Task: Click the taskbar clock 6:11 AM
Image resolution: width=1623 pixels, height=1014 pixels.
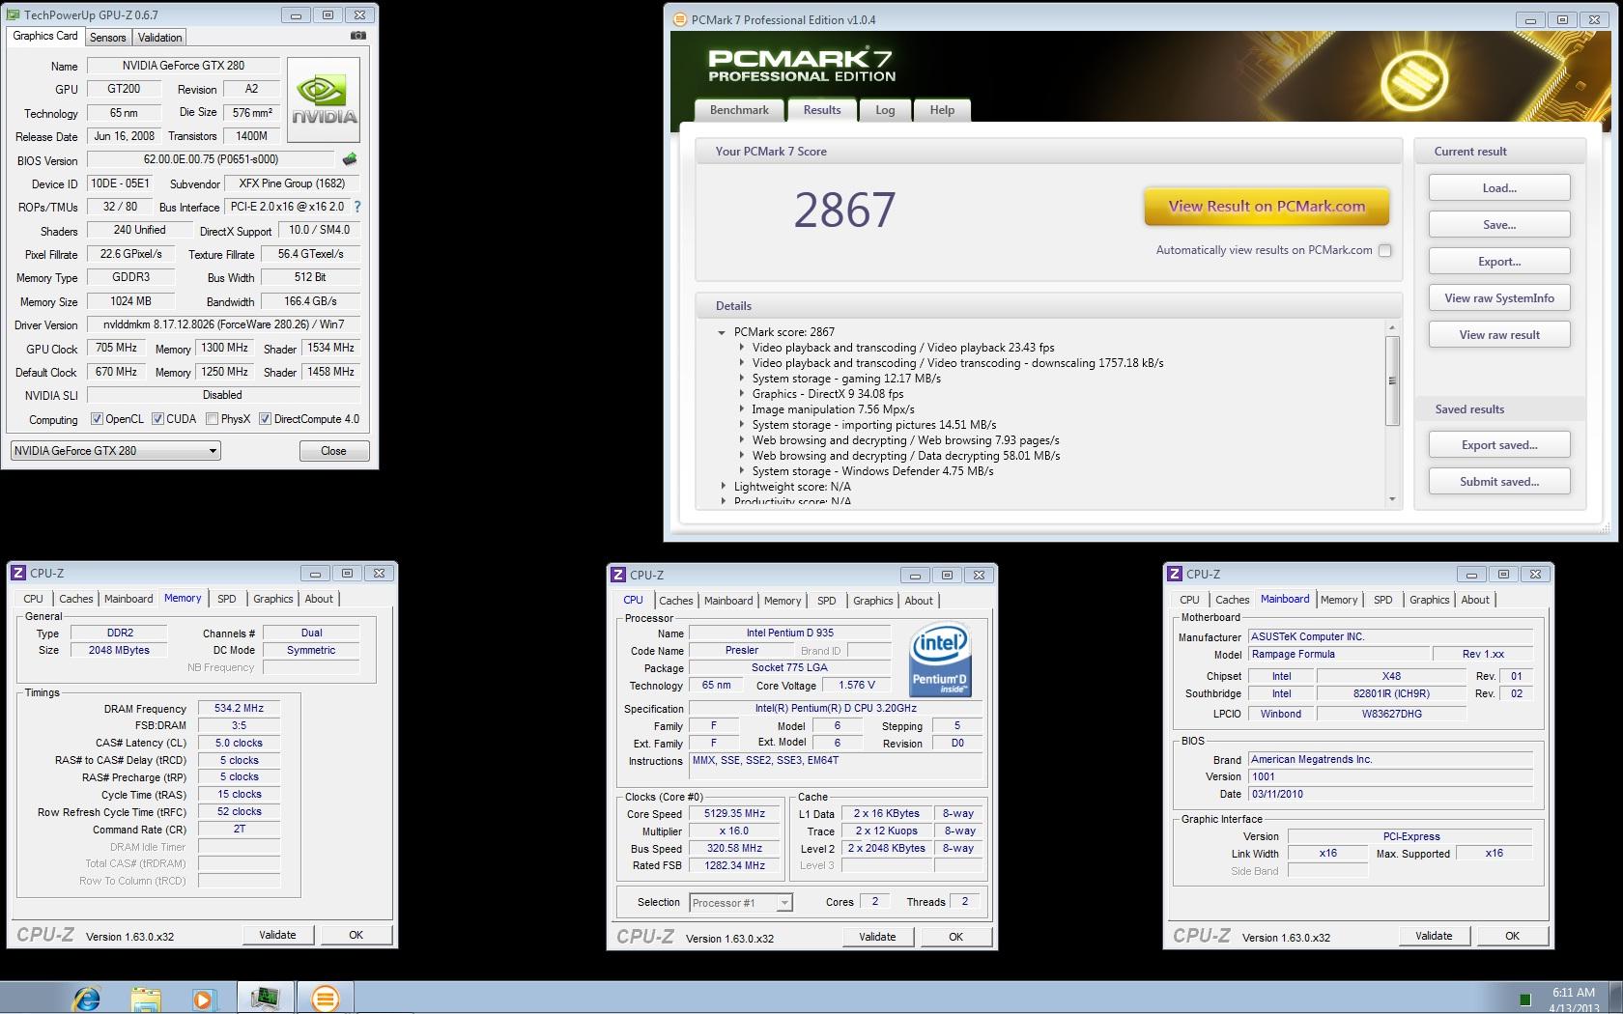Action: pos(1573,992)
